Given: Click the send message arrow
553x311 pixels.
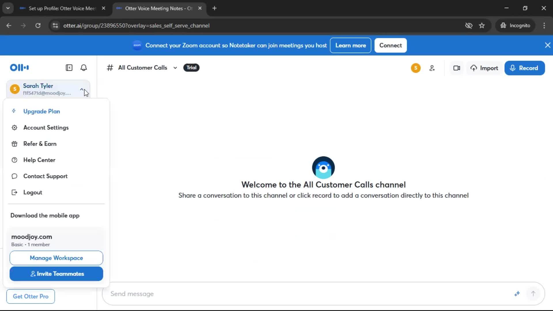Looking at the screenshot, I should 533,294.
